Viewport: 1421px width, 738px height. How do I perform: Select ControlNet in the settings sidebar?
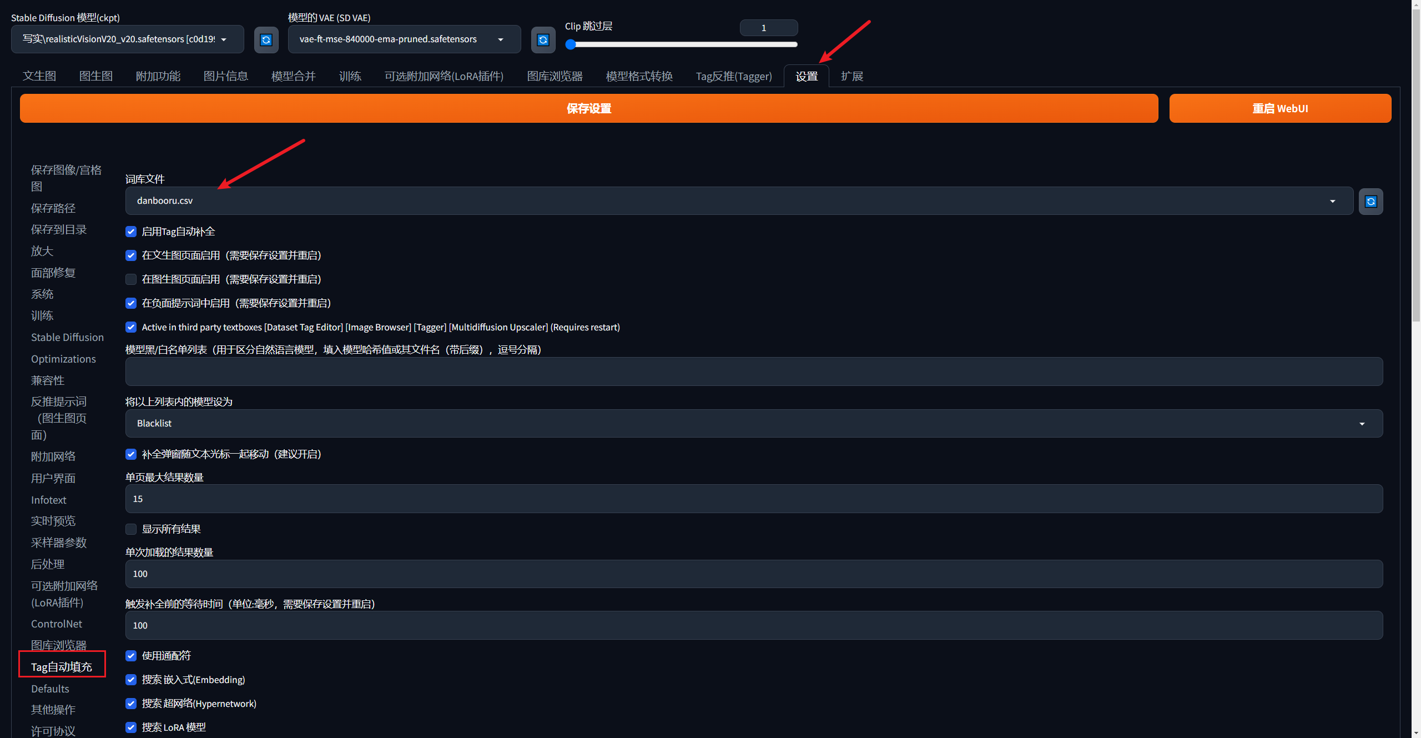tap(57, 624)
